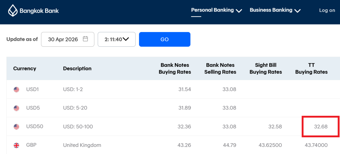Viewport: 340px width, 154px height.
Task: Click the UK flag beside GBP
Action: 16,145
